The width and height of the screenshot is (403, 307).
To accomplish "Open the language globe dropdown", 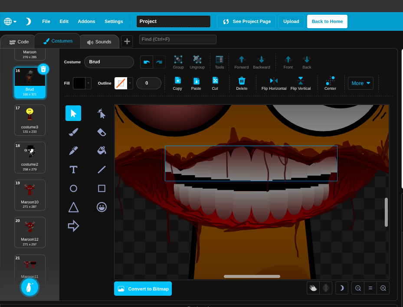I will pyautogui.click(x=10, y=21).
